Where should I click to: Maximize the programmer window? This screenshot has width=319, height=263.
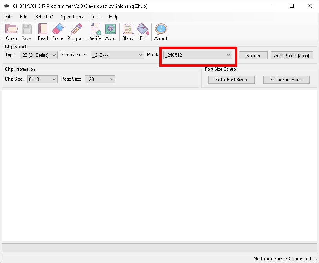coord(292,6)
